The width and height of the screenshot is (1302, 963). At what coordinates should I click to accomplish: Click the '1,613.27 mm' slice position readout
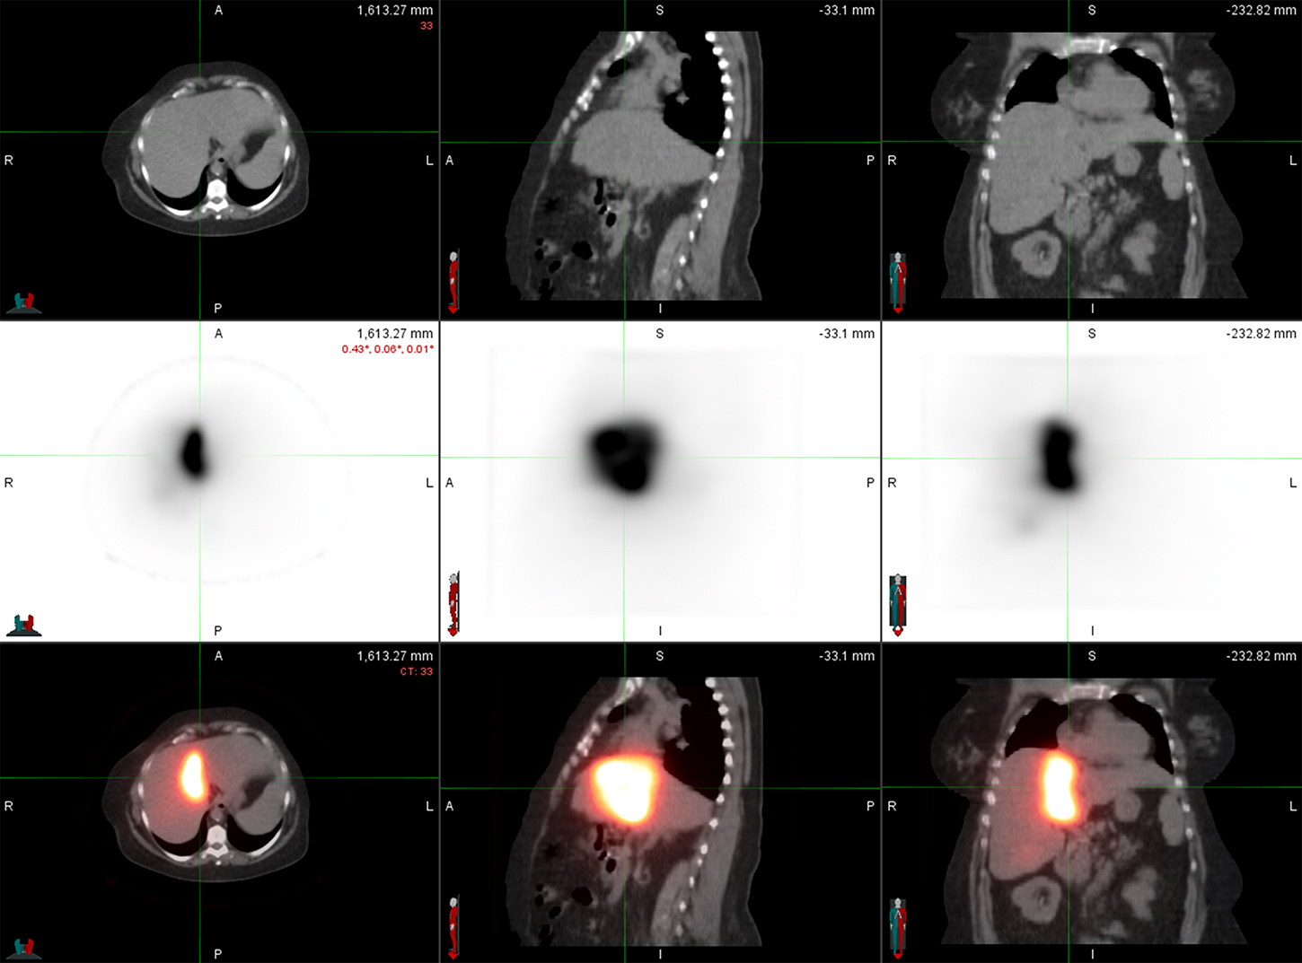394,10
